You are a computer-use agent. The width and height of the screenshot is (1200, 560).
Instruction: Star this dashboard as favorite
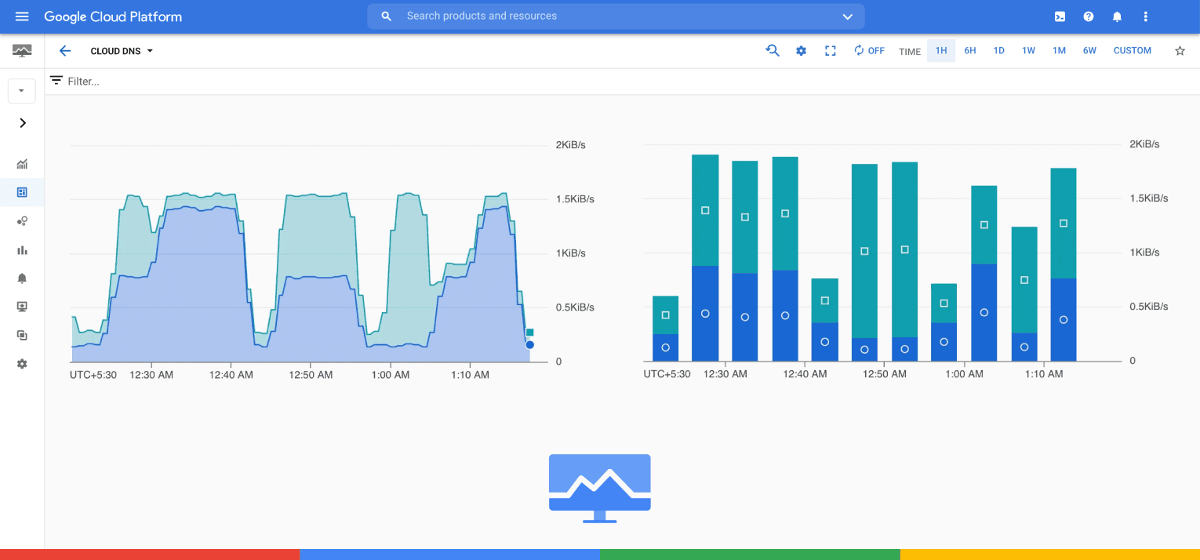click(x=1180, y=51)
